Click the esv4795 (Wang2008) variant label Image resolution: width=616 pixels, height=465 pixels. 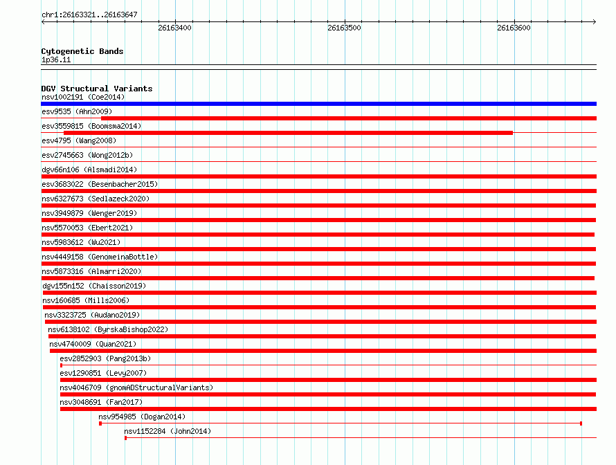(79, 140)
